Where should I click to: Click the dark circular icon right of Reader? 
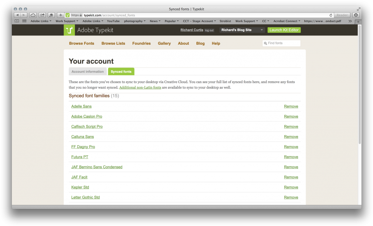click(x=355, y=15)
